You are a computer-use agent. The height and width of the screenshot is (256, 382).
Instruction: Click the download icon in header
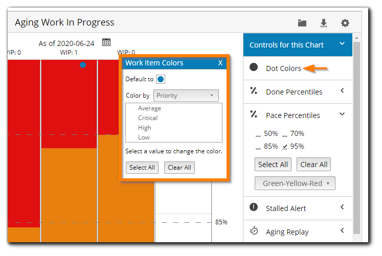pyautogui.click(x=323, y=23)
